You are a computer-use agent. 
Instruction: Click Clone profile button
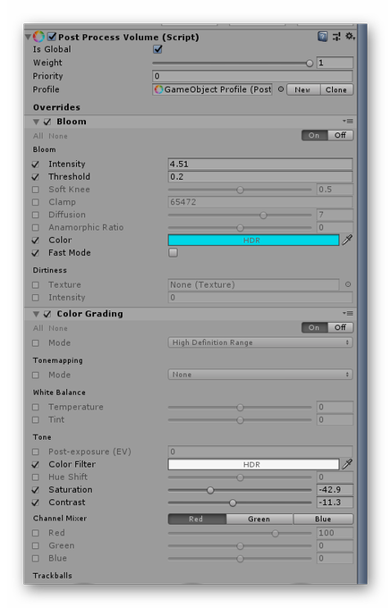(x=336, y=89)
